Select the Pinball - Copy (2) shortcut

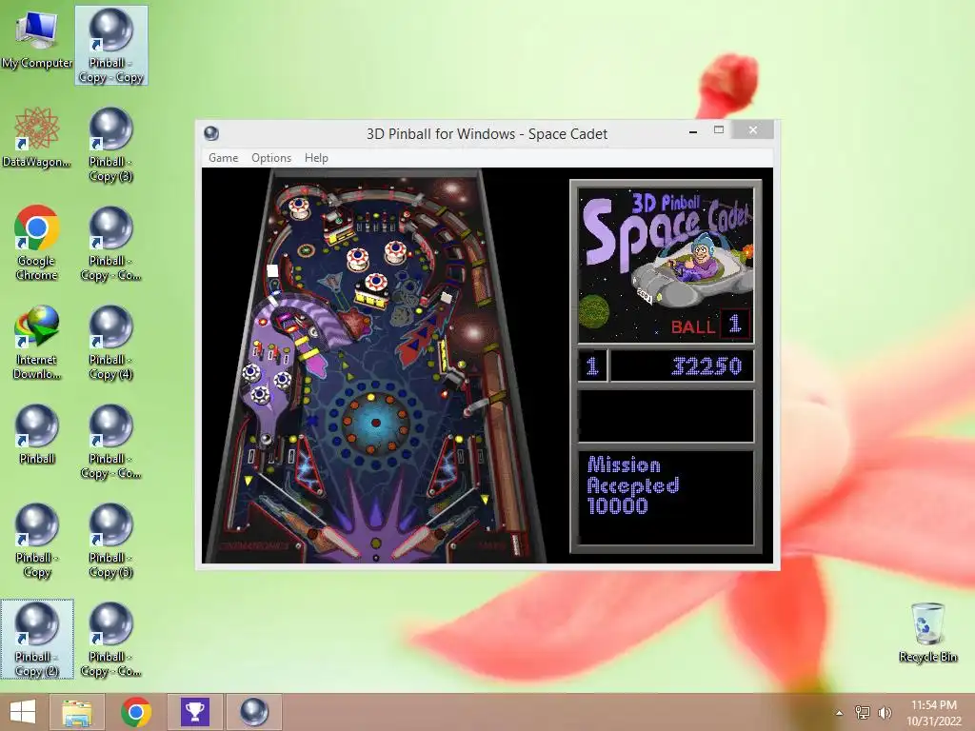pos(37,640)
